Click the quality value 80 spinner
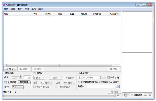 point(27,77)
